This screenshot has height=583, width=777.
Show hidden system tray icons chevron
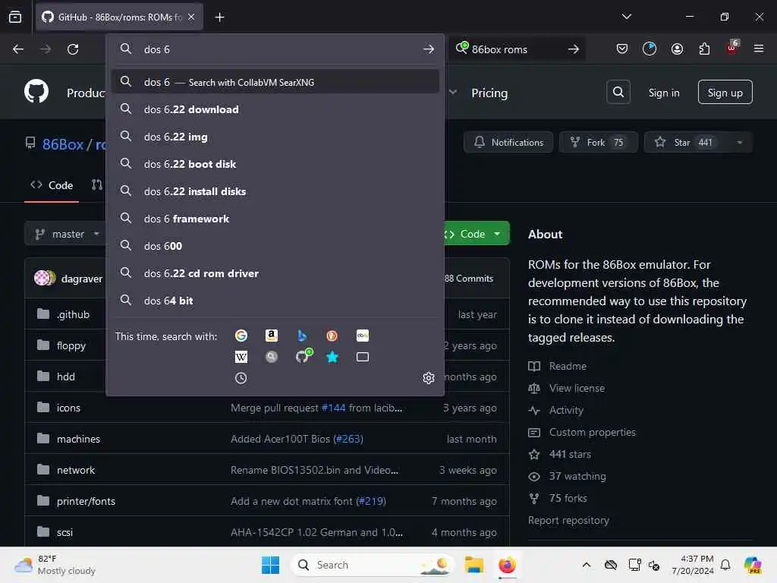tap(587, 565)
